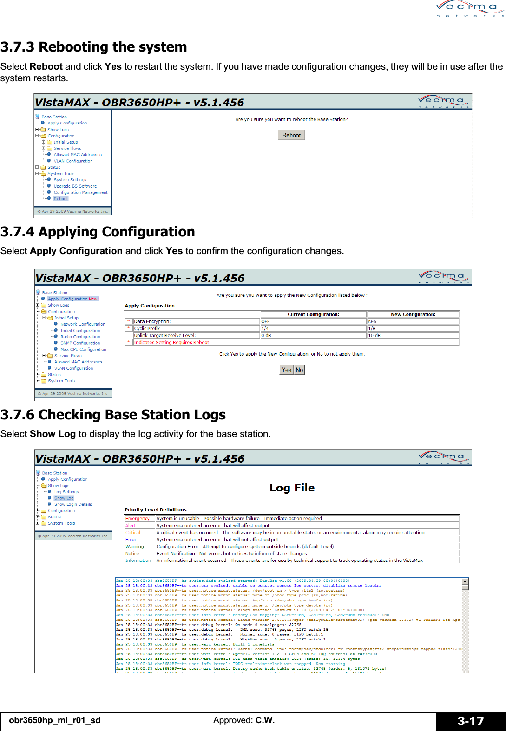The height and width of the screenshot is (731, 506).
Task: Click Vecima Networks logo in the Reboot page header
Action: pyautogui.click(x=443, y=102)
